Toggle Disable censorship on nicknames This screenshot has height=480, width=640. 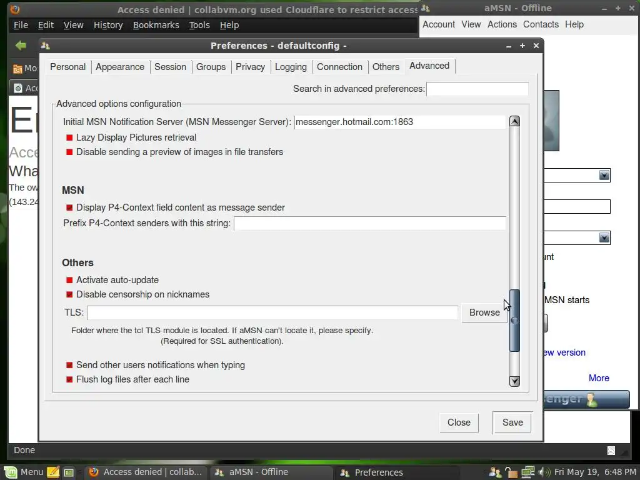pos(69,294)
